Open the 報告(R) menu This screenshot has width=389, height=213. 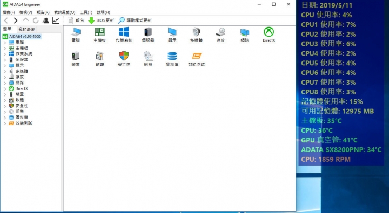click(x=43, y=12)
